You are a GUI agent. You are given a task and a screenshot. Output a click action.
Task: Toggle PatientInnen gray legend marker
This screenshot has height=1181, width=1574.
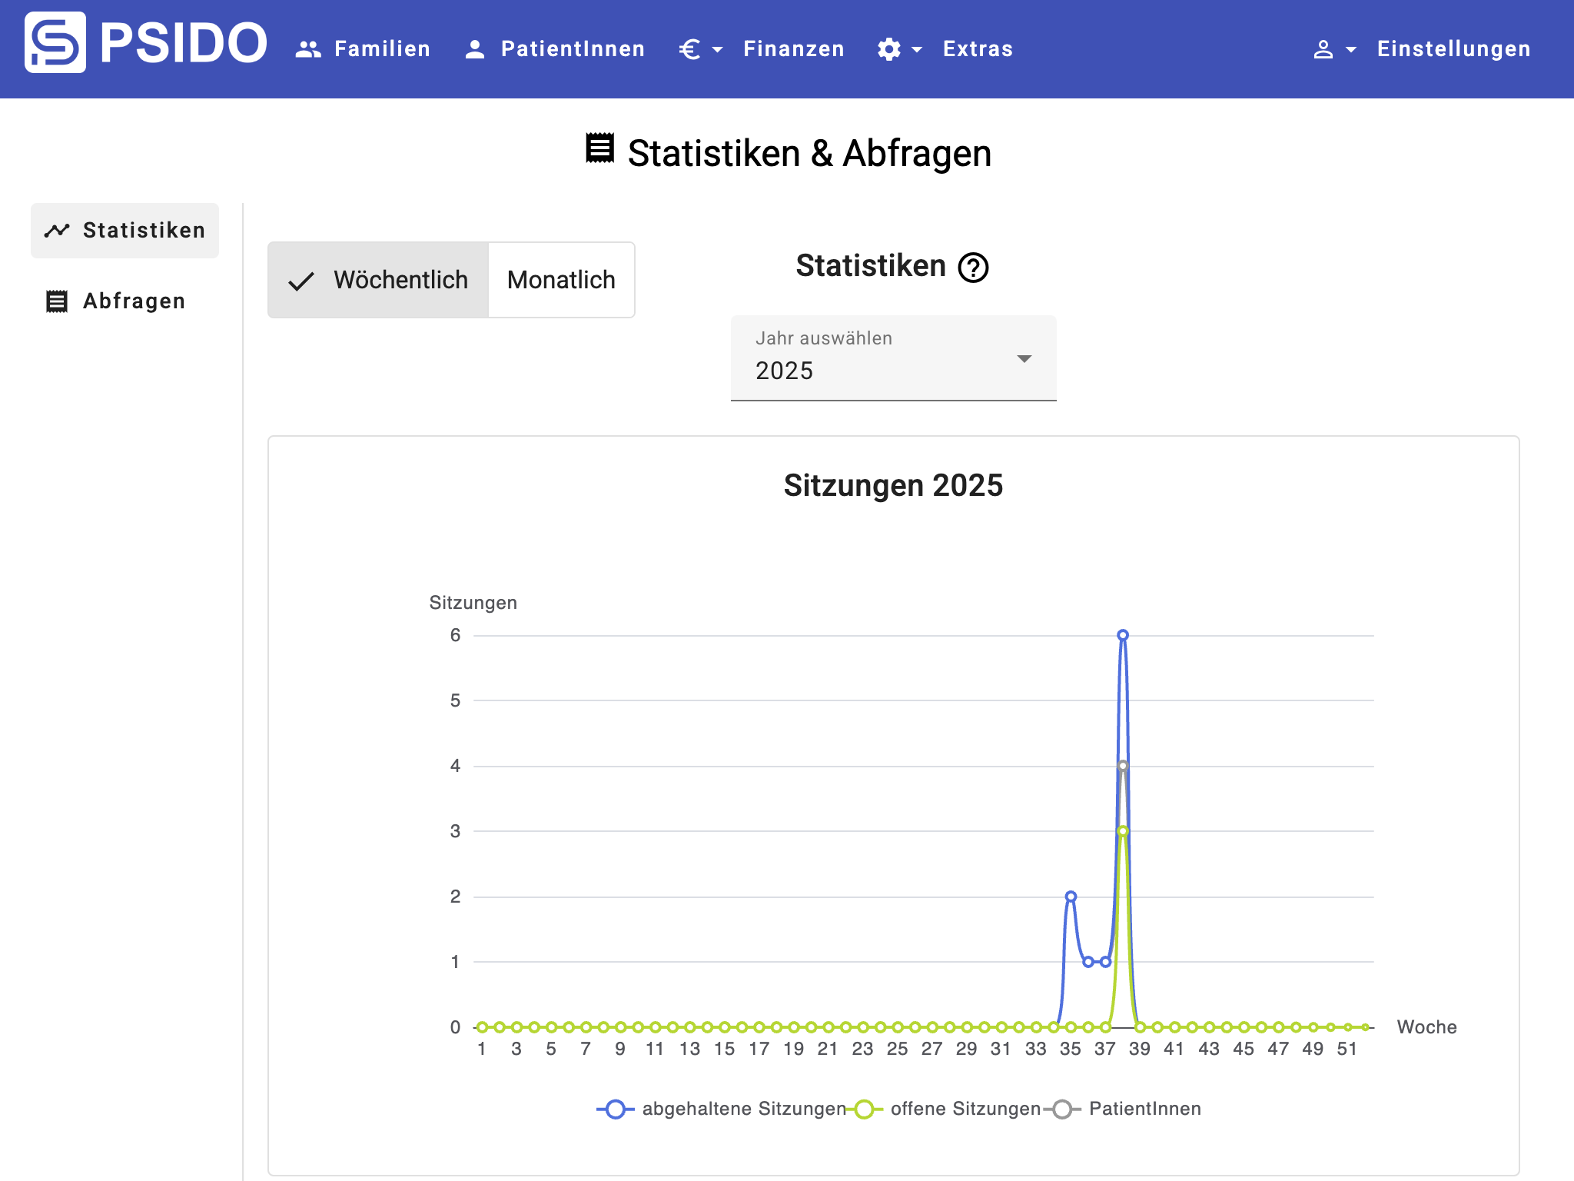click(1062, 1109)
